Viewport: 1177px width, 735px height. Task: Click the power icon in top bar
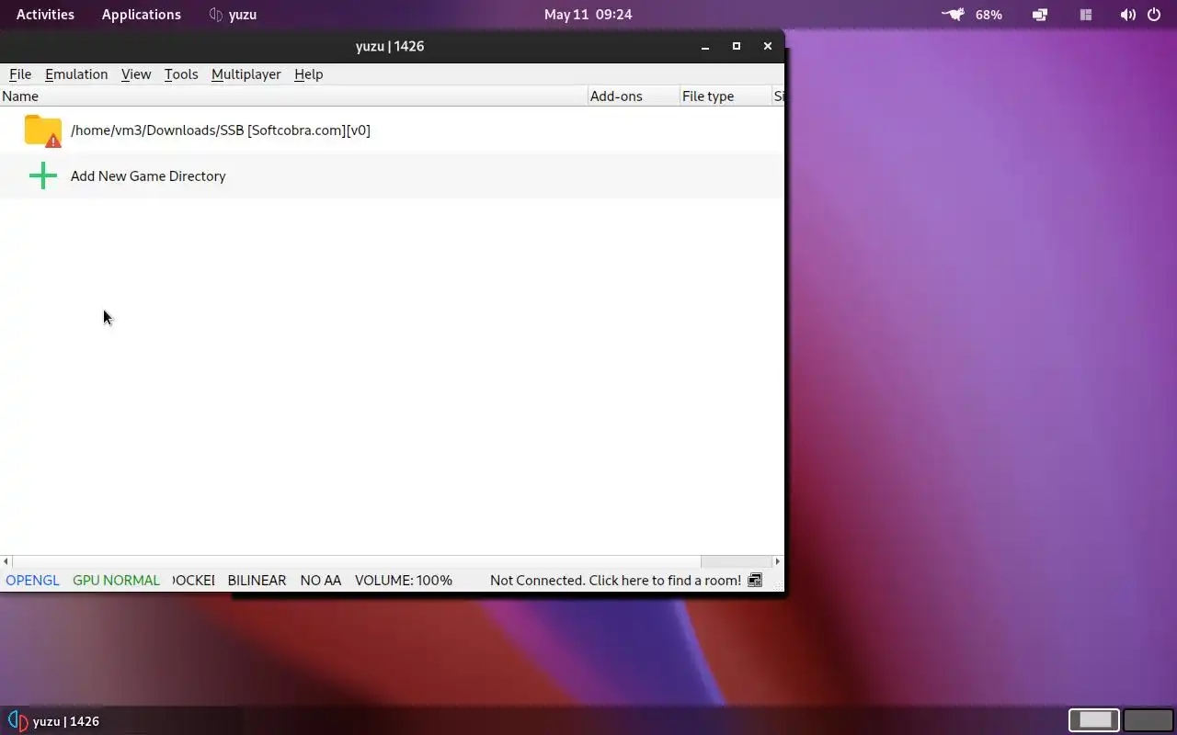[x=1155, y=15]
